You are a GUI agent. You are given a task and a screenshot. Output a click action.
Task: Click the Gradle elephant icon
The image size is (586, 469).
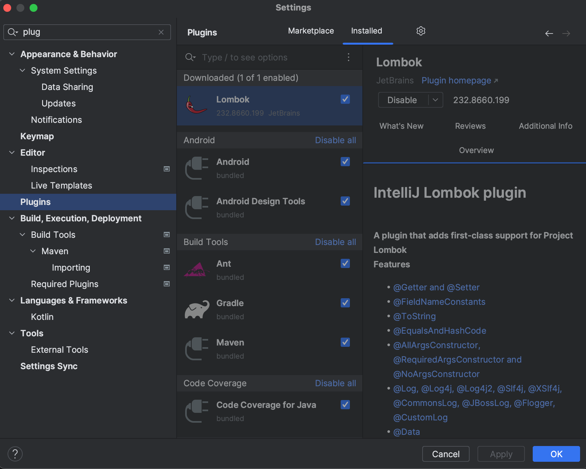coord(197,309)
